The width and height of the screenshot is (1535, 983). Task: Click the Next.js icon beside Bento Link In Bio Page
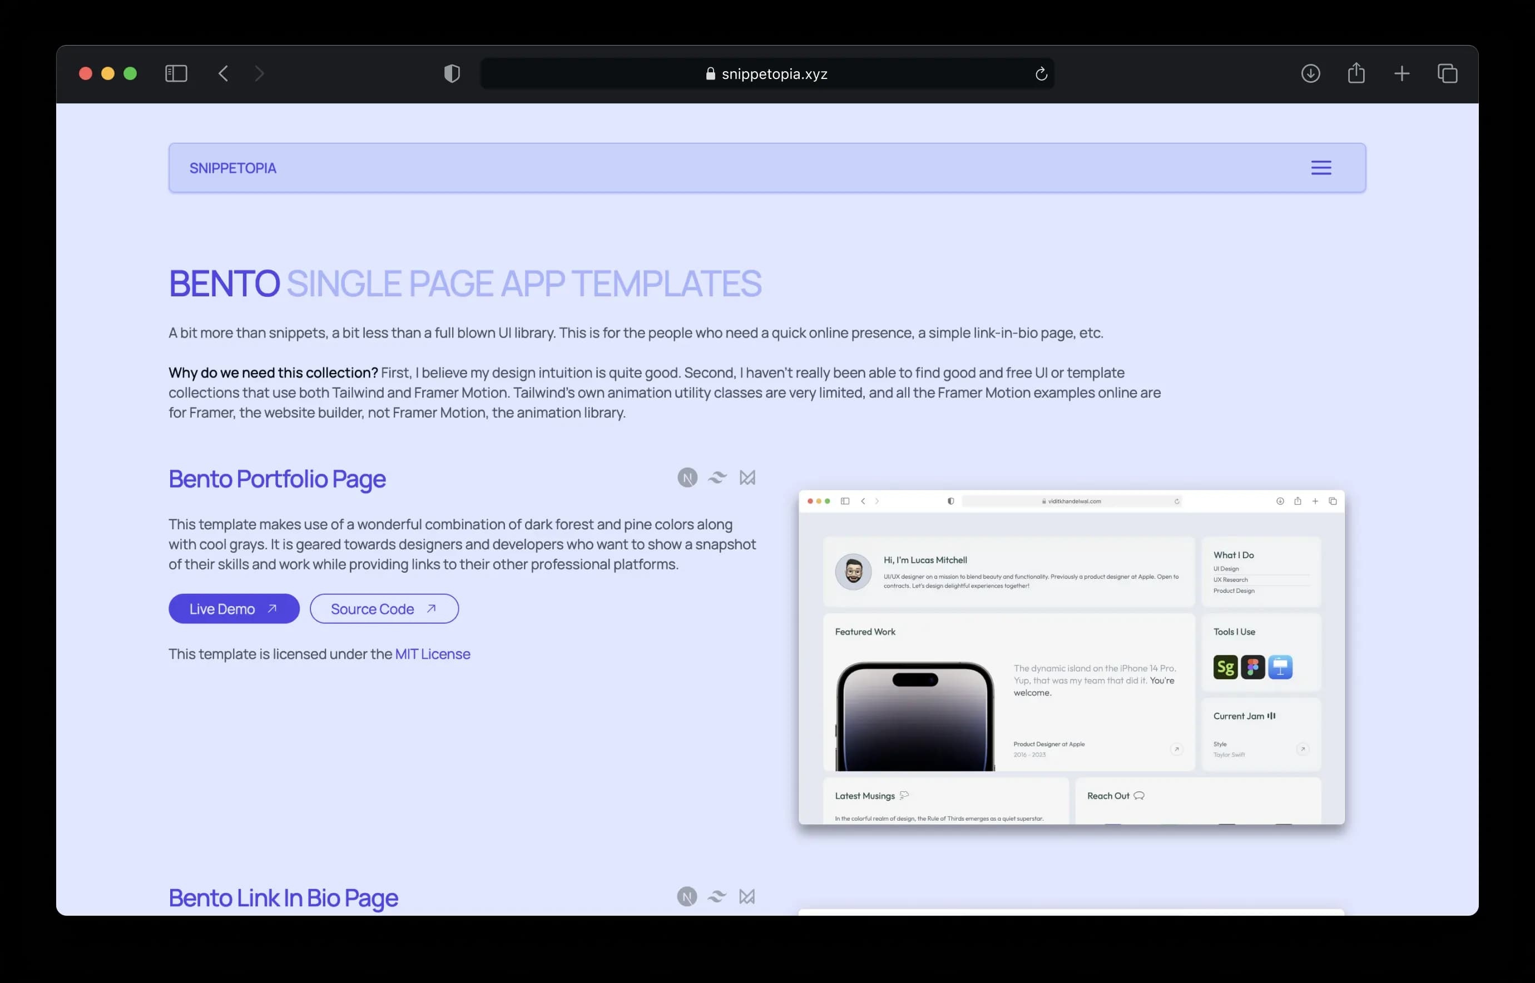click(687, 896)
